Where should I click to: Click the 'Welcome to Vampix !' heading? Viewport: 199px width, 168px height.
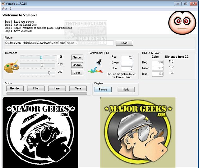20,15
